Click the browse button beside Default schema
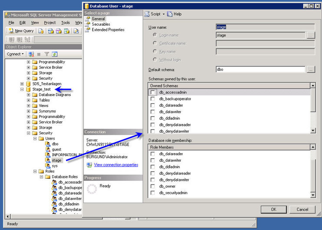Screen dimensions: 322x230 point(311,70)
